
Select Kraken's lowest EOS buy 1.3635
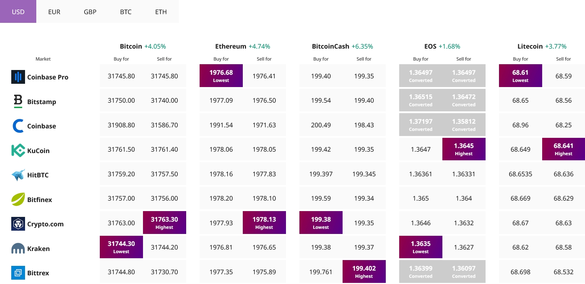pos(421,247)
